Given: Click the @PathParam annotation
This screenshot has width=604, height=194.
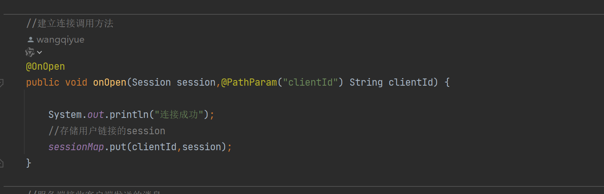Looking at the screenshot, I should point(249,82).
